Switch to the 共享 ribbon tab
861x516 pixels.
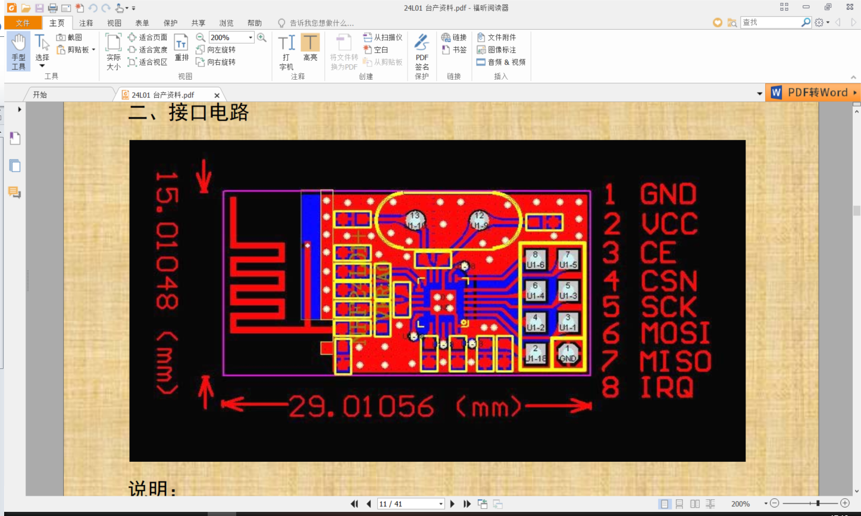[198, 23]
